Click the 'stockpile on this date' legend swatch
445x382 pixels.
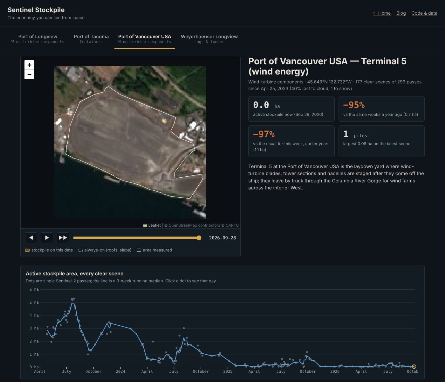[x=27, y=250]
